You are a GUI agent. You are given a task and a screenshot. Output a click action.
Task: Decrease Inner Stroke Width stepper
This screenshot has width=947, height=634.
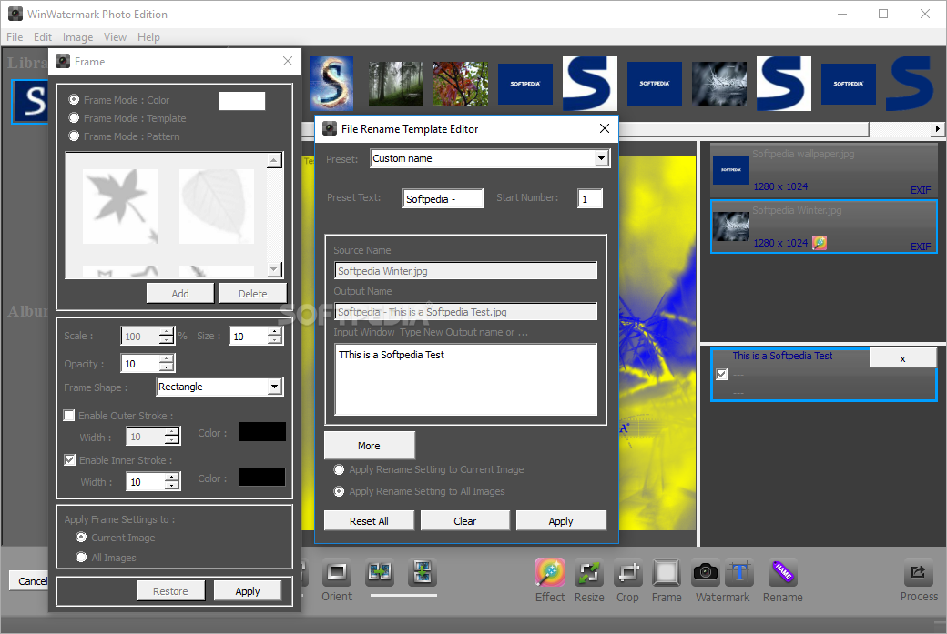click(172, 486)
